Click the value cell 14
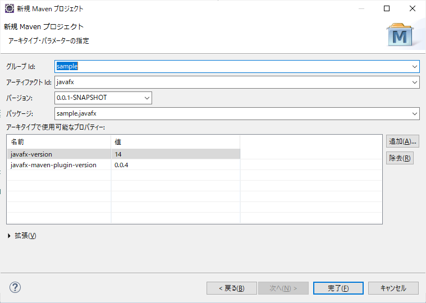The height and width of the screenshot is (303, 426). pyautogui.click(x=176, y=154)
